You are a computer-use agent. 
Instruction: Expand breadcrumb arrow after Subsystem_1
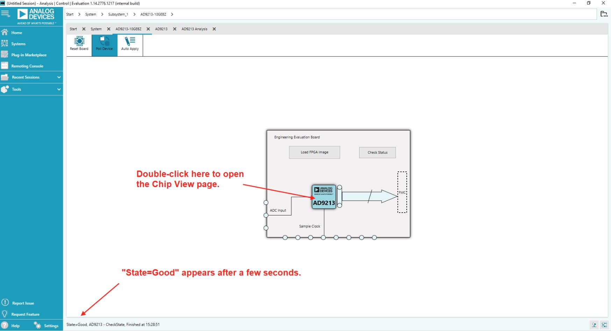pyautogui.click(x=134, y=14)
